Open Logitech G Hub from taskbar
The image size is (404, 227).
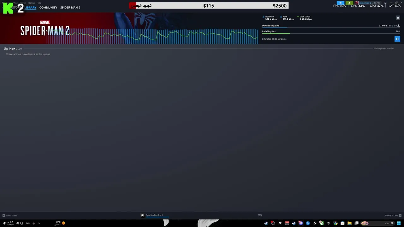(x=315, y=223)
